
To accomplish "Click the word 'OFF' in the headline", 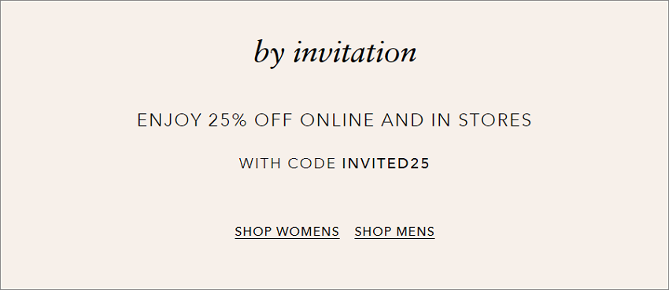I will (273, 120).
